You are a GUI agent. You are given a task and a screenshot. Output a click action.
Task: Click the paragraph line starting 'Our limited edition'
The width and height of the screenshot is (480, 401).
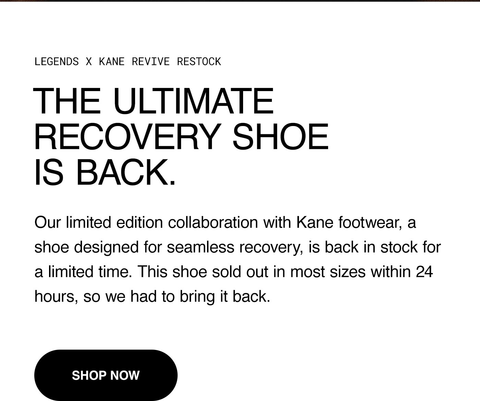pos(225,223)
